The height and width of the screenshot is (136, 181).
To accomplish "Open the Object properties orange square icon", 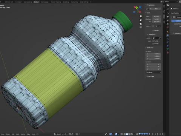I will point(167,32).
